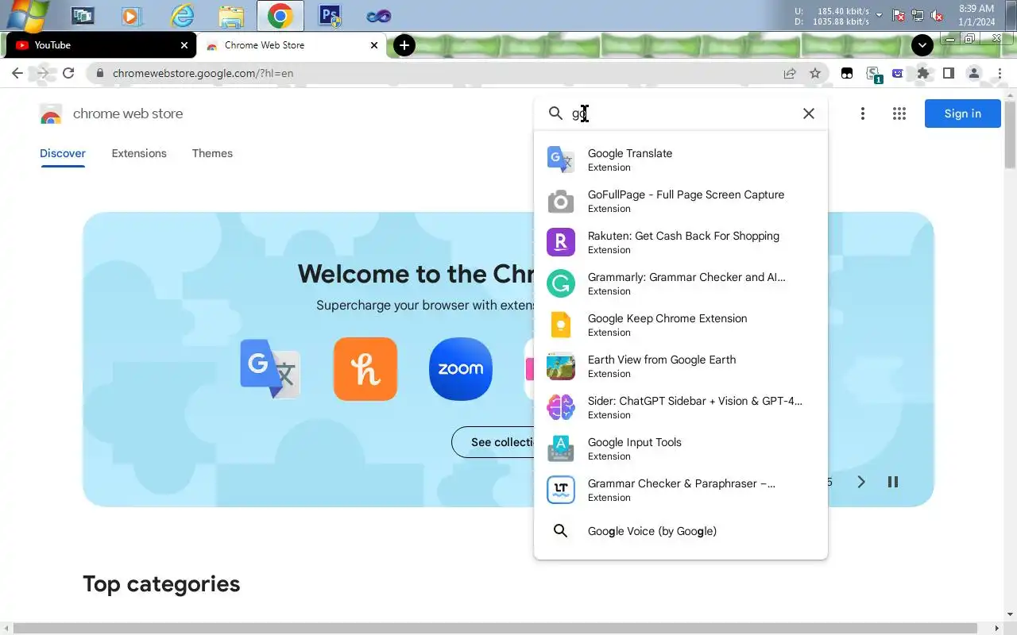
Task: Open Google Keep yellow icon suggestion
Action: coord(561,325)
